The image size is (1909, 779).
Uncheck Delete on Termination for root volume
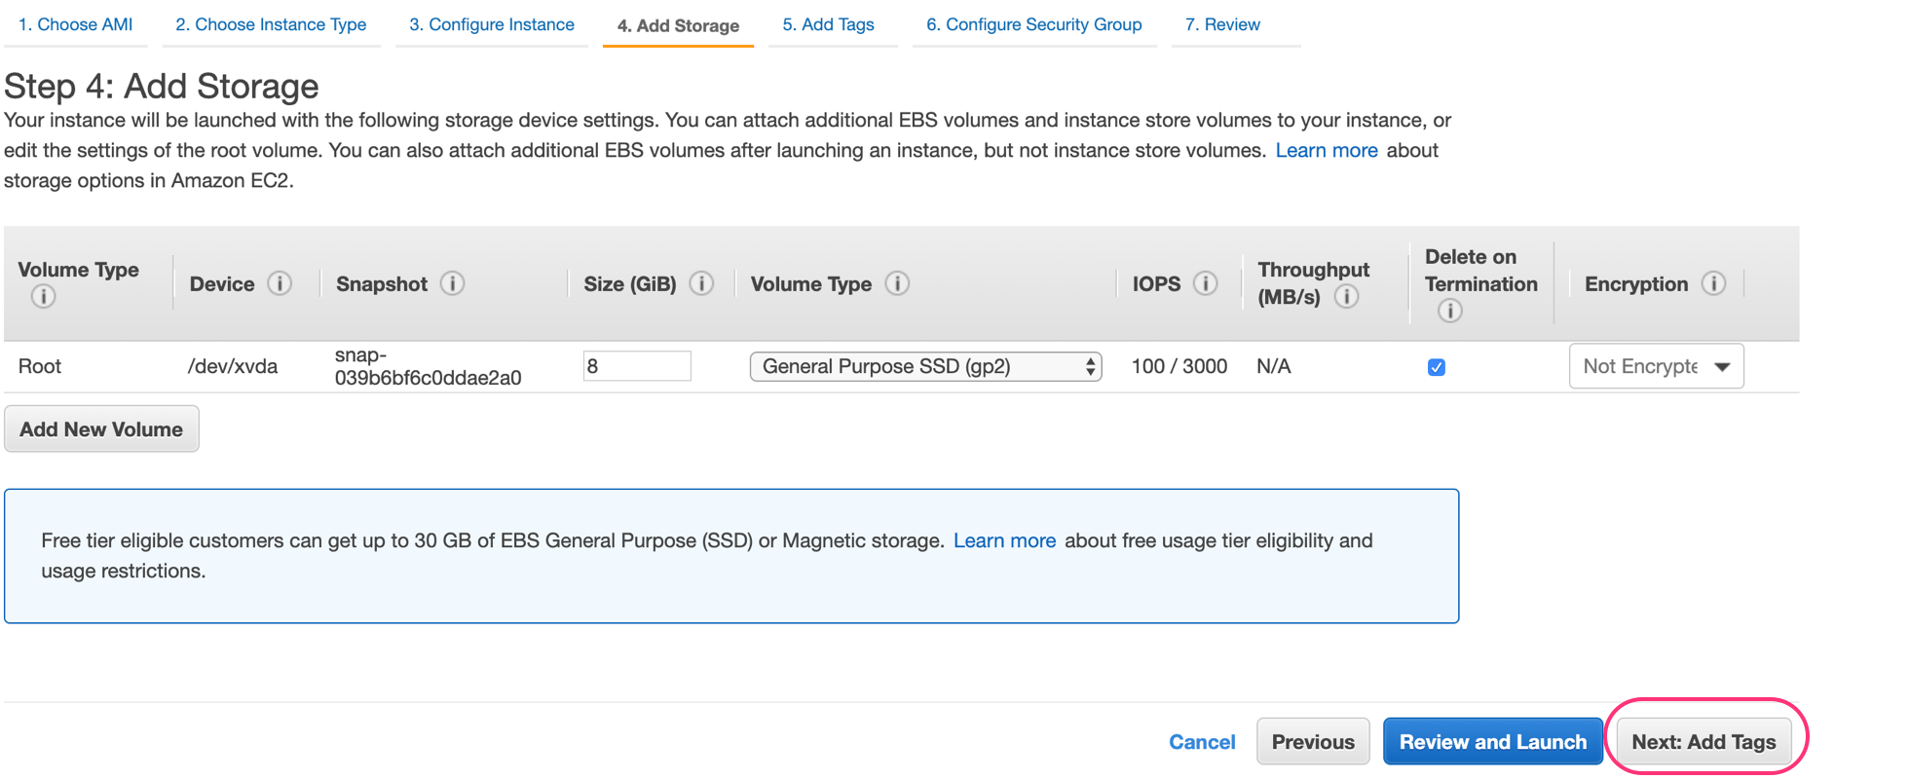click(x=1436, y=367)
